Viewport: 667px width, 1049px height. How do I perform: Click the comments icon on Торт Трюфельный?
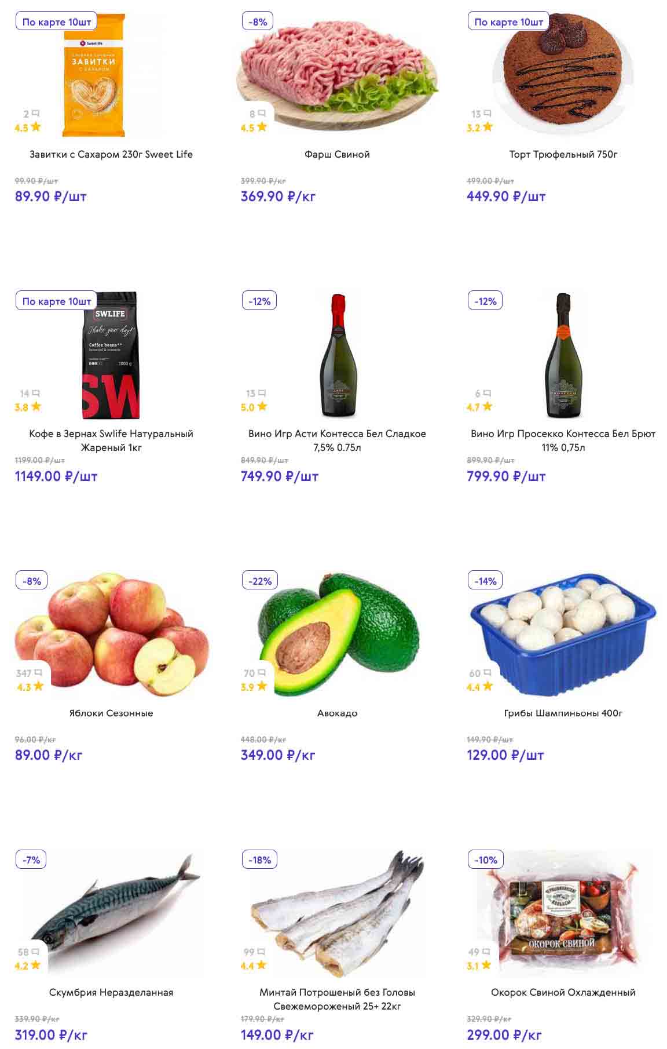(488, 114)
